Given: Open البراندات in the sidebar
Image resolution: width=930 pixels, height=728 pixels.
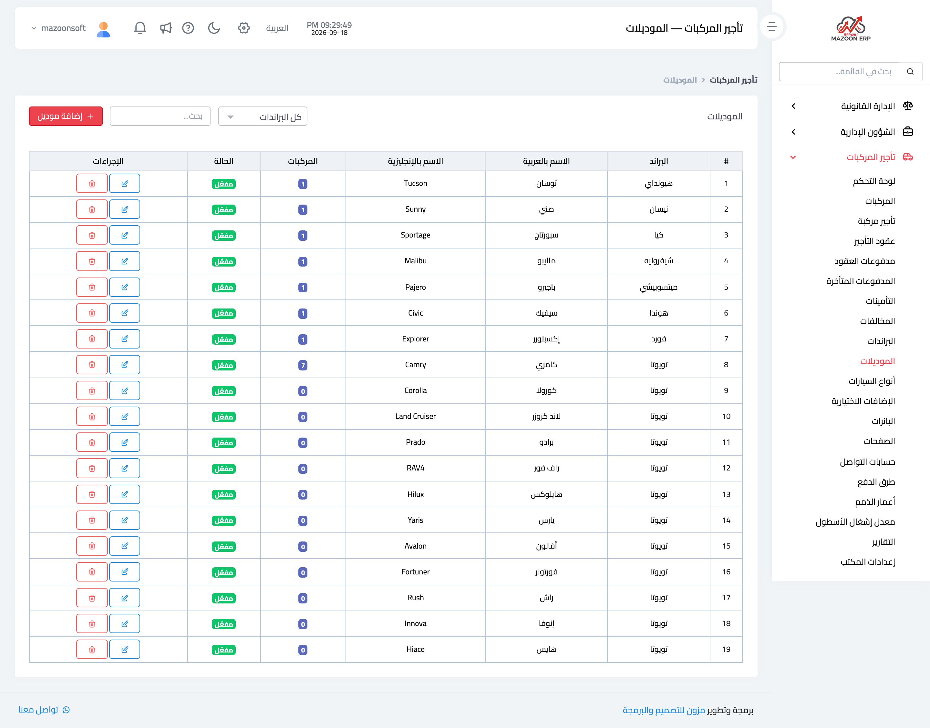Looking at the screenshot, I should tap(881, 341).
